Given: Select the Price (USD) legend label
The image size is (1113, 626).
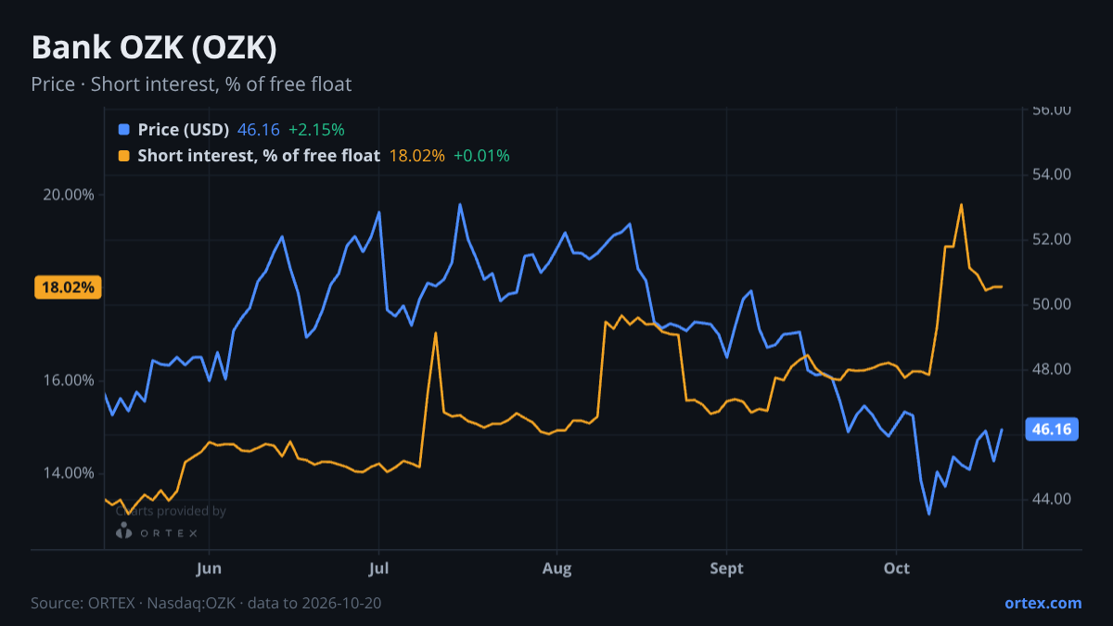Looking at the screenshot, I should point(183,130).
